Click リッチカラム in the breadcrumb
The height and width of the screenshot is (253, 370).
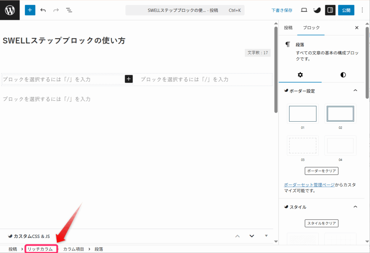40,249
